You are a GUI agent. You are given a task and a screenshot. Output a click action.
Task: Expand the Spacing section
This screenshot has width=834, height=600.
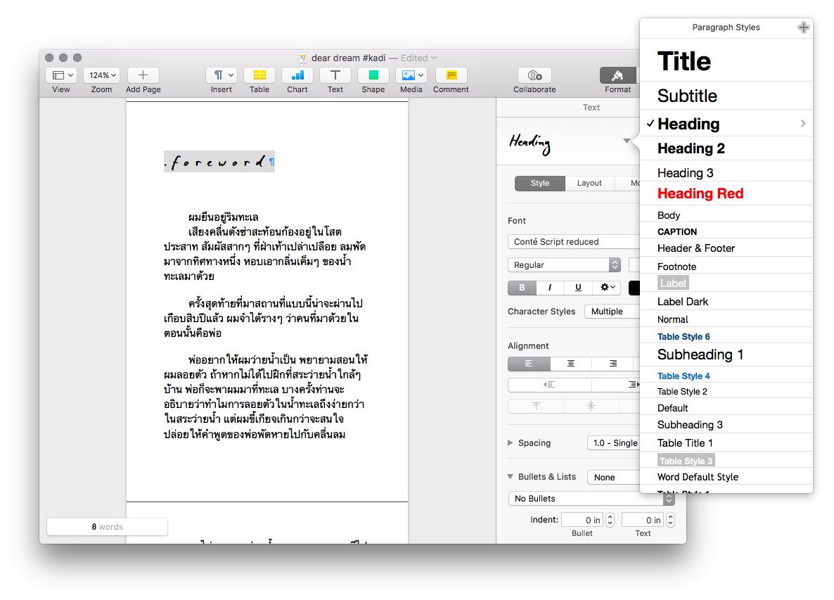[x=511, y=443]
